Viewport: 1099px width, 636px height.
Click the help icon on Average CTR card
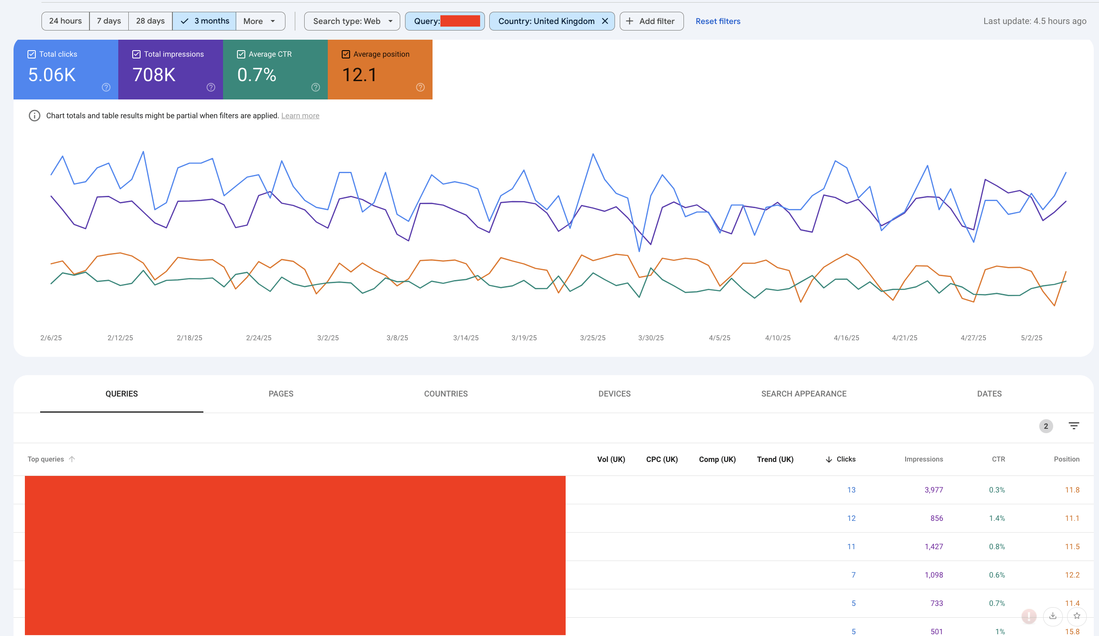(x=316, y=87)
